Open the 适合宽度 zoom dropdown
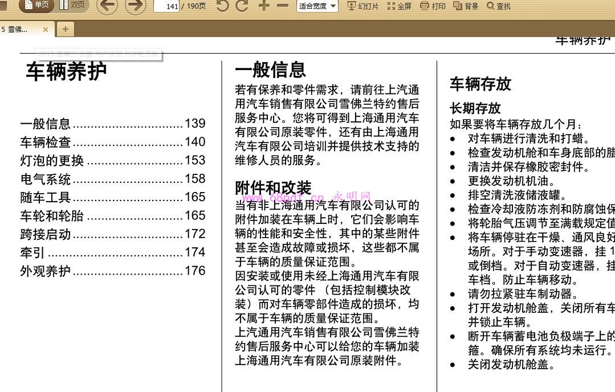This screenshot has height=392, width=615. 317,6
